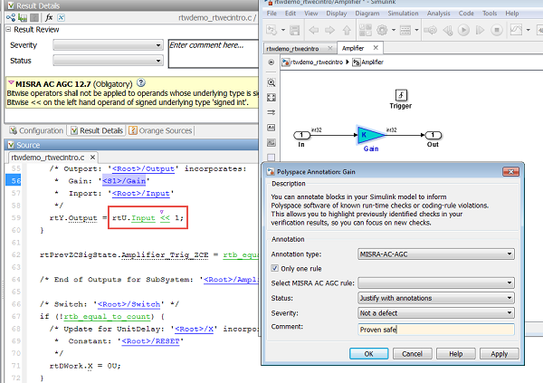
Task: Click Simulink Step Forward button
Action: 480,30
